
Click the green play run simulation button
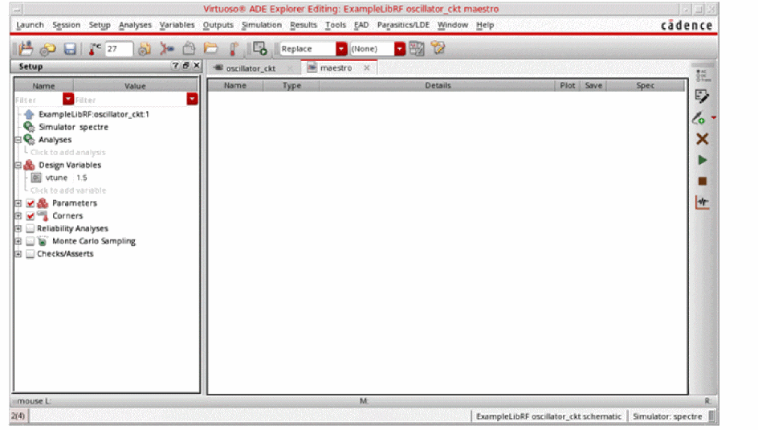click(703, 160)
